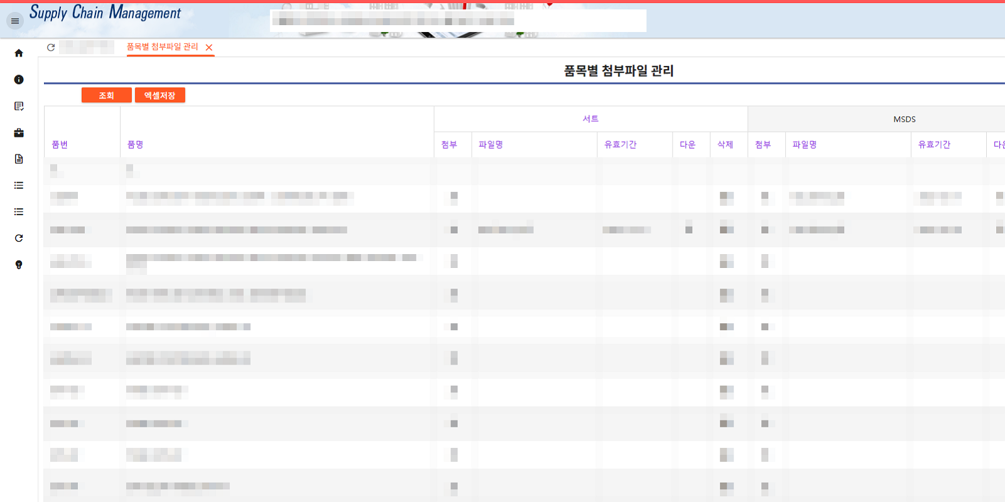Select the 서트 column group header
The width and height of the screenshot is (1005, 502).
coord(590,119)
